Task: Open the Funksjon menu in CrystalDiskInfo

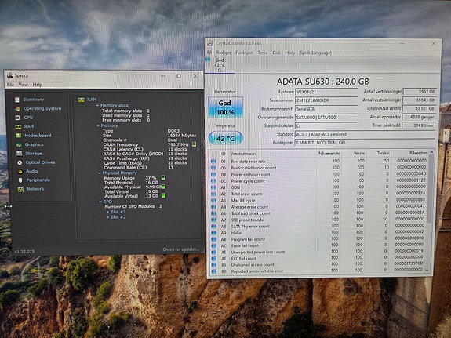Action: pos(244,53)
